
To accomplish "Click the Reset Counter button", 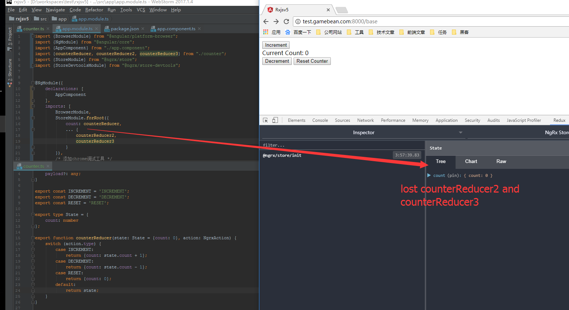I will 312,61.
